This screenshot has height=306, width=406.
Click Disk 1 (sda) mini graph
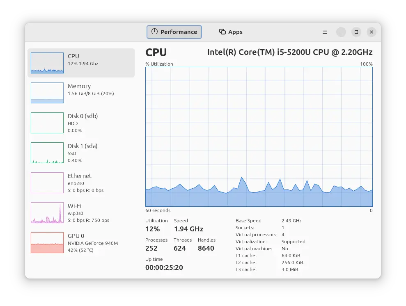click(47, 153)
